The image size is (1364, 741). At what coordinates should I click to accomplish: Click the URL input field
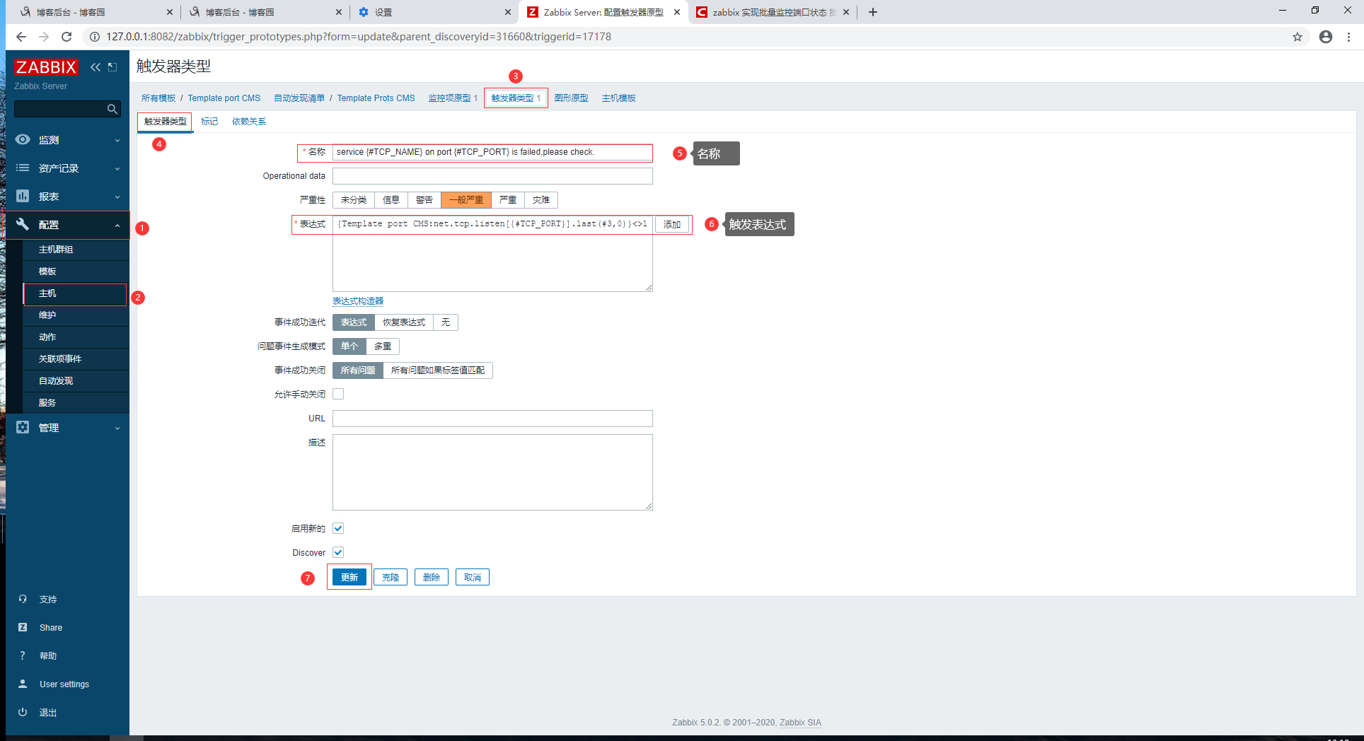492,419
